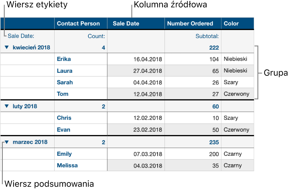Select the Sale Date column header
Screen dimensions: 292x192
pos(136,24)
